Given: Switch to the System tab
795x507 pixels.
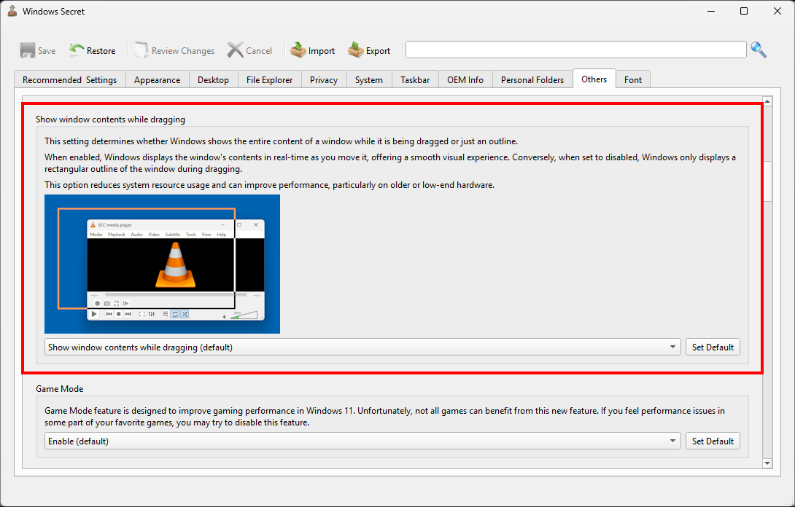Looking at the screenshot, I should (369, 79).
